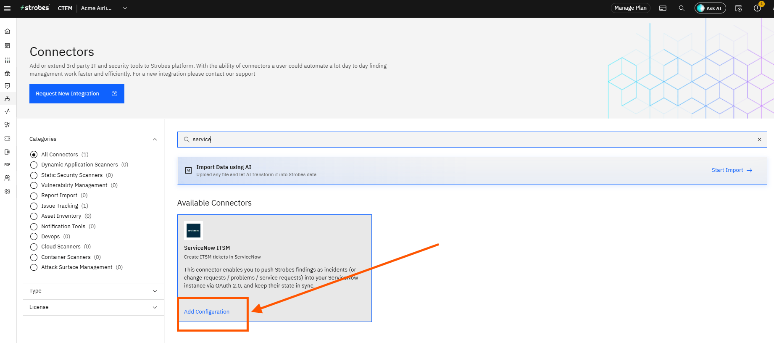Click the Available Connectors heading
774x343 pixels.
pos(214,203)
